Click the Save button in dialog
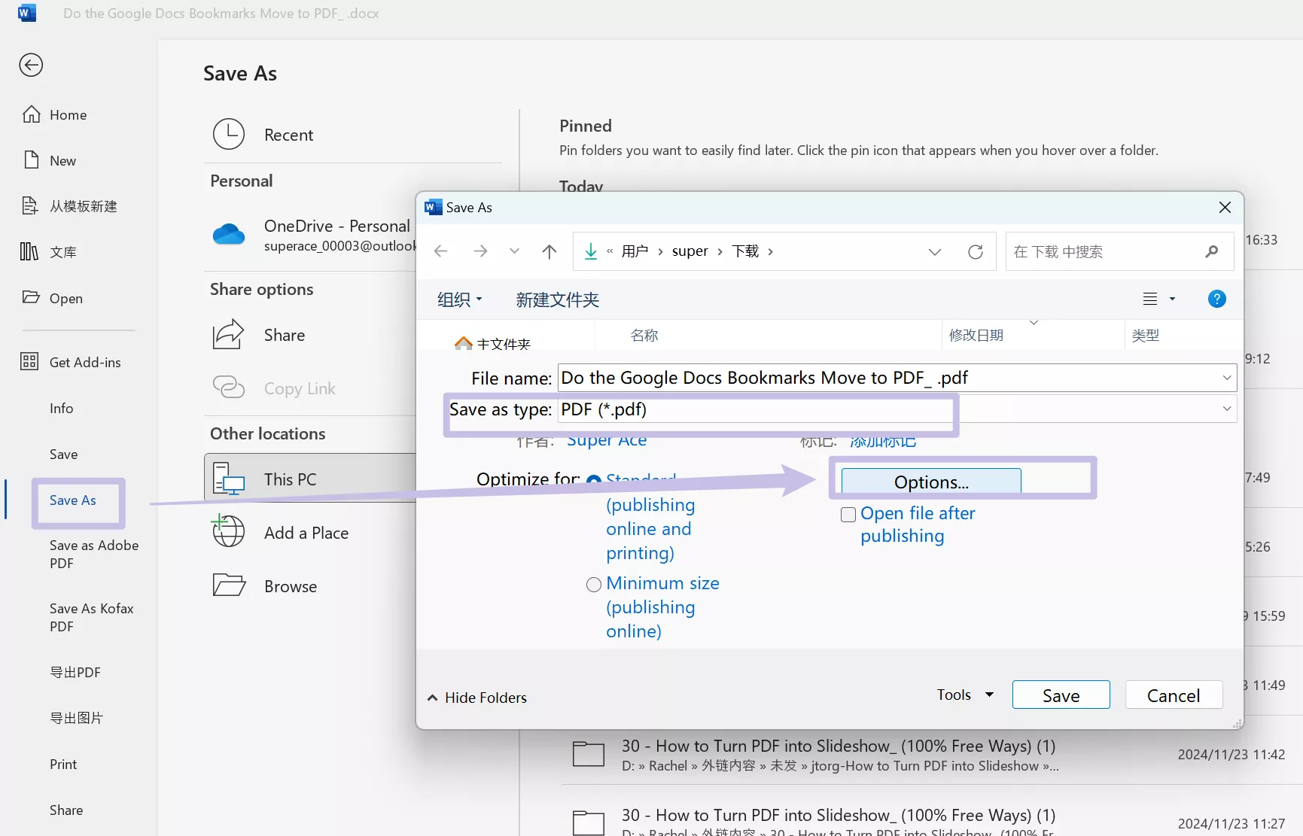Image resolution: width=1303 pixels, height=836 pixels. coord(1061,695)
